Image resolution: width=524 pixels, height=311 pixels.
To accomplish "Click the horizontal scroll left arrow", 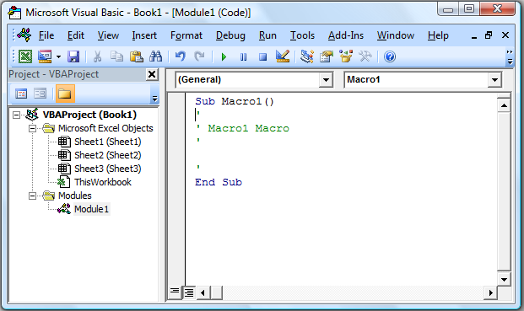I will pyautogui.click(x=203, y=293).
